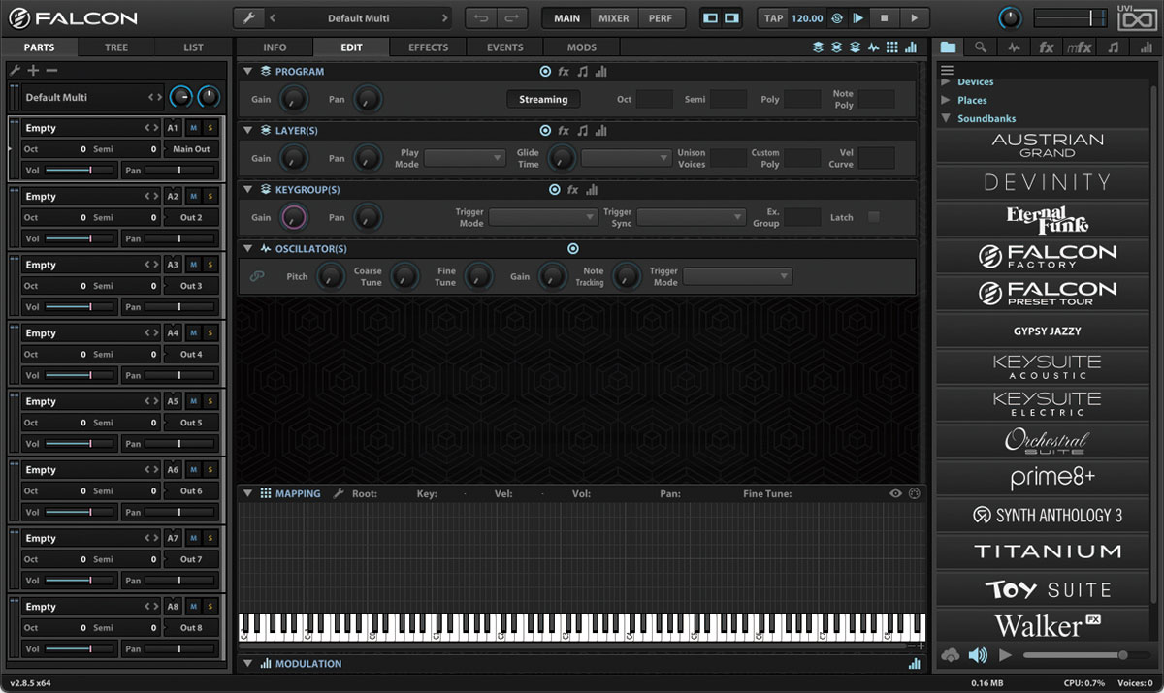Open the wrench settings menu in header
Image resolution: width=1164 pixels, height=693 pixels.
pos(248,17)
